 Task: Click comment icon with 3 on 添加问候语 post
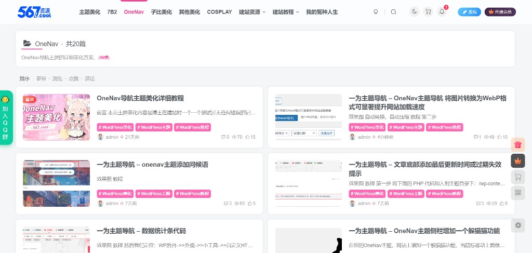tap(226, 204)
